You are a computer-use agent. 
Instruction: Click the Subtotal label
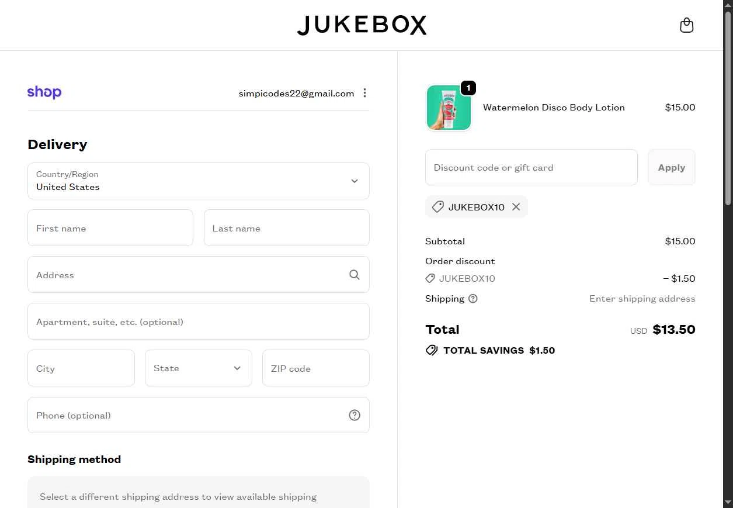[445, 241]
